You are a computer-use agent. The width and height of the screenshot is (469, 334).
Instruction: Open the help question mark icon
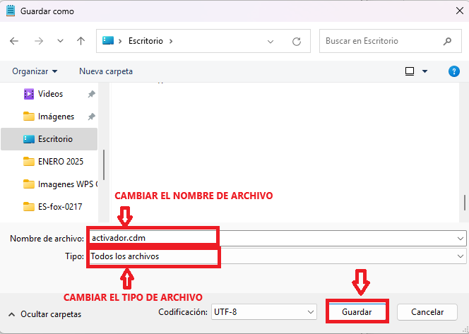(x=454, y=71)
